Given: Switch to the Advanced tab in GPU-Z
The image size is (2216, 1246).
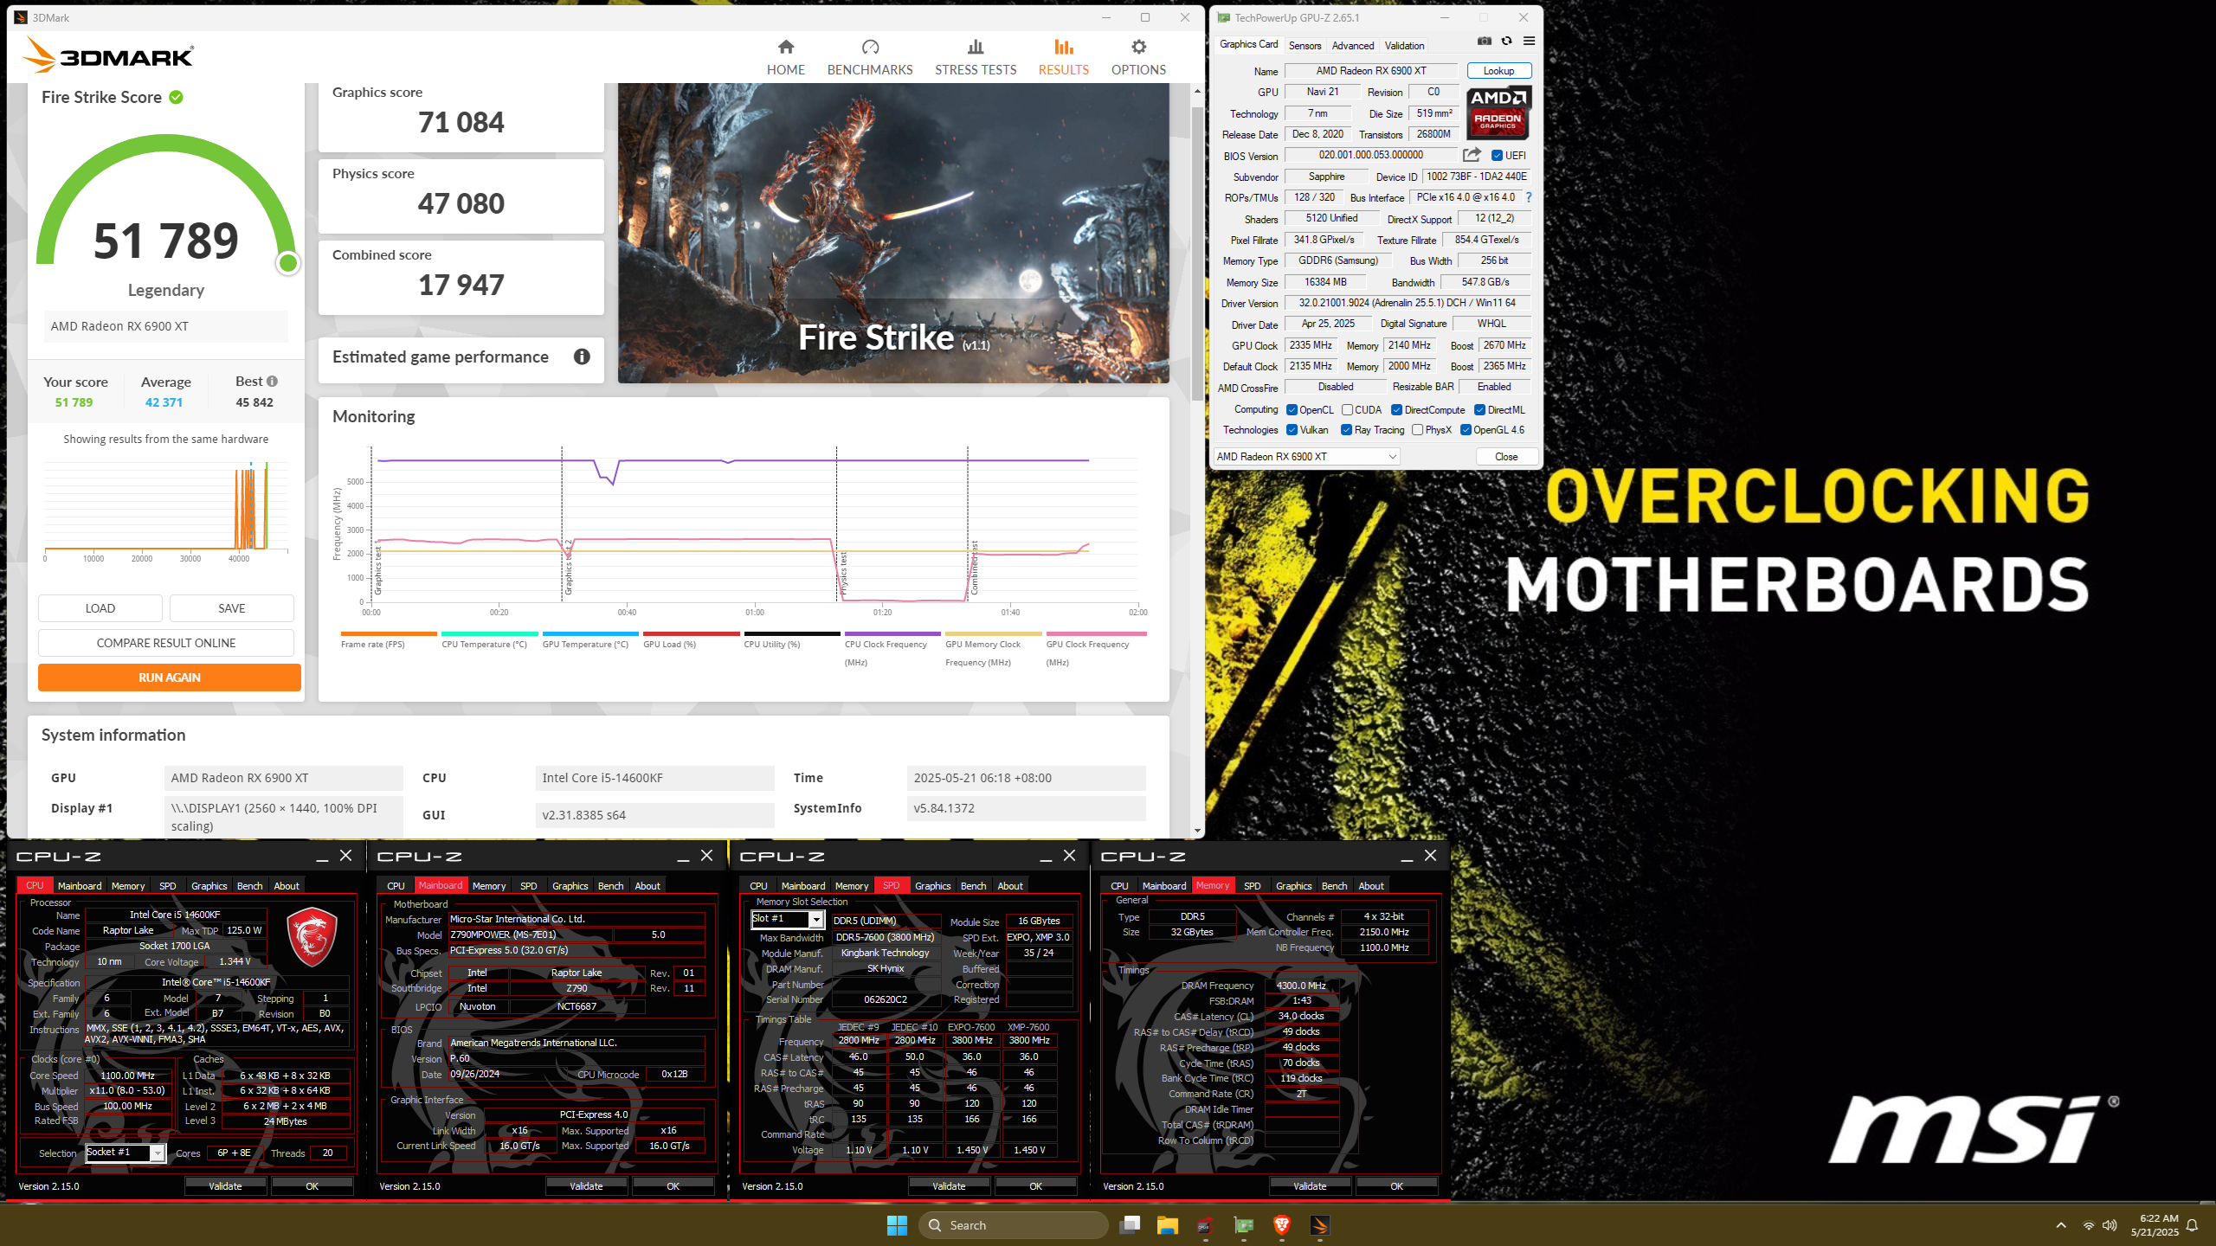Looking at the screenshot, I should click(1352, 46).
